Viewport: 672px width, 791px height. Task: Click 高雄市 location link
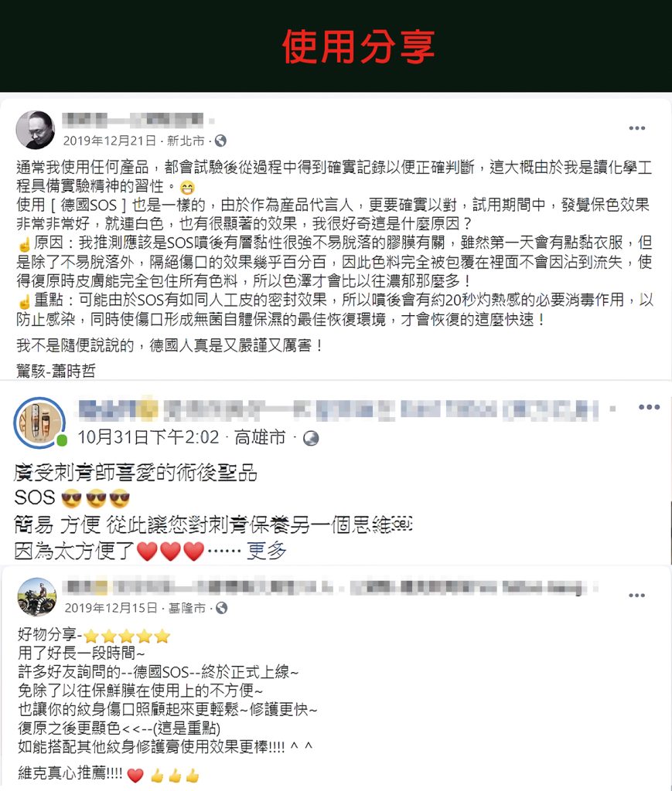coord(260,437)
